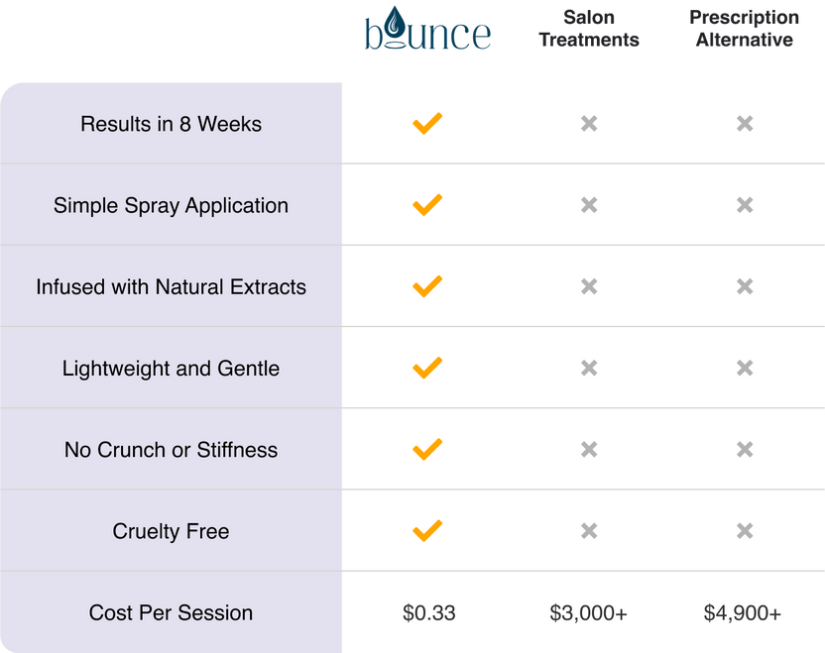Click Bounce checkmark for No Crunch or Stiffness
This screenshot has height=653, width=825.
pyautogui.click(x=427, y=449)
